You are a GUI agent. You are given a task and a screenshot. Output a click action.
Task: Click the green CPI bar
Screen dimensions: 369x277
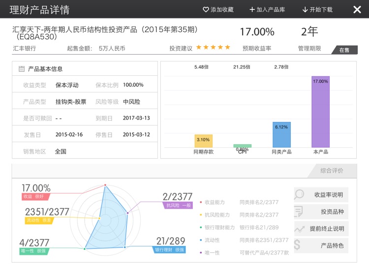(x=243, y=146)
